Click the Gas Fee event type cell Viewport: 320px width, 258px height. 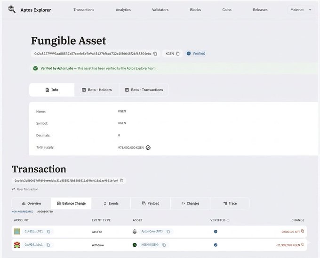tap(97, 232)
